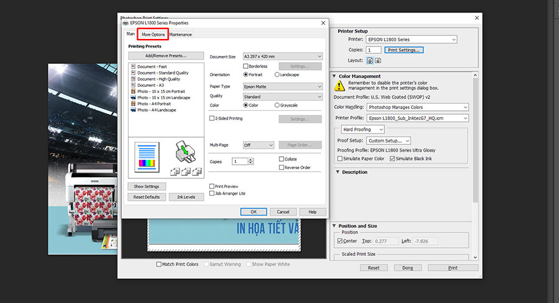559x303 pixels.
Task: Click Reset Defaults button
Action: coord(147,197)
